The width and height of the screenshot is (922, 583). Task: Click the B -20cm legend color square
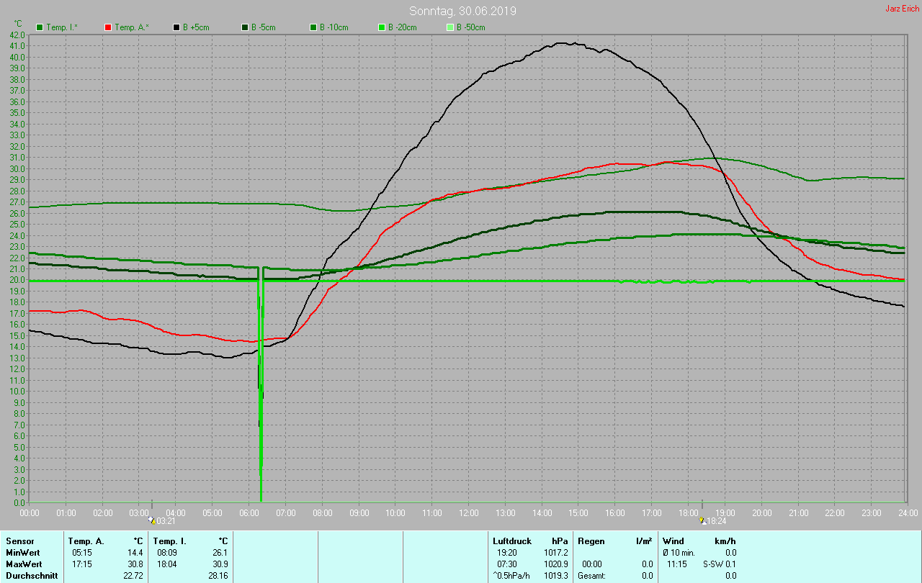pyautogui.click(x=382, y=27)
